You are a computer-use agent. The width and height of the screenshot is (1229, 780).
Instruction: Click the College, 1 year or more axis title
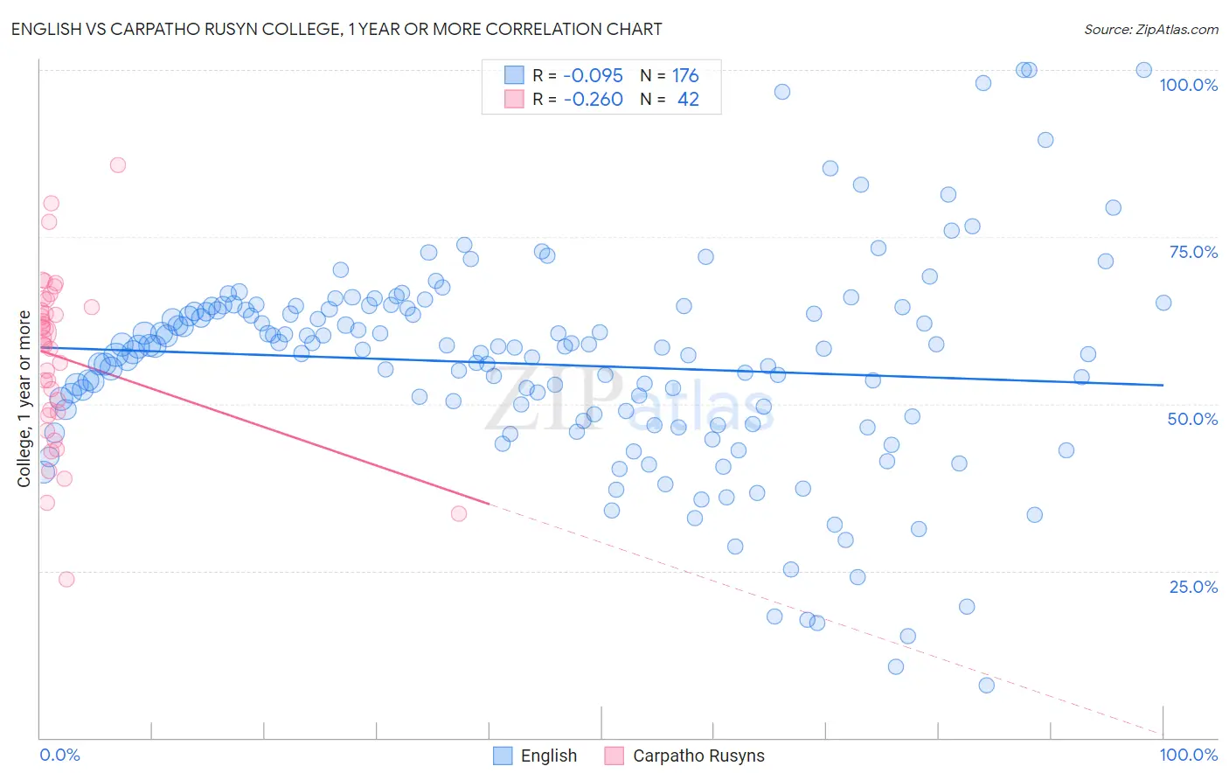24,398
